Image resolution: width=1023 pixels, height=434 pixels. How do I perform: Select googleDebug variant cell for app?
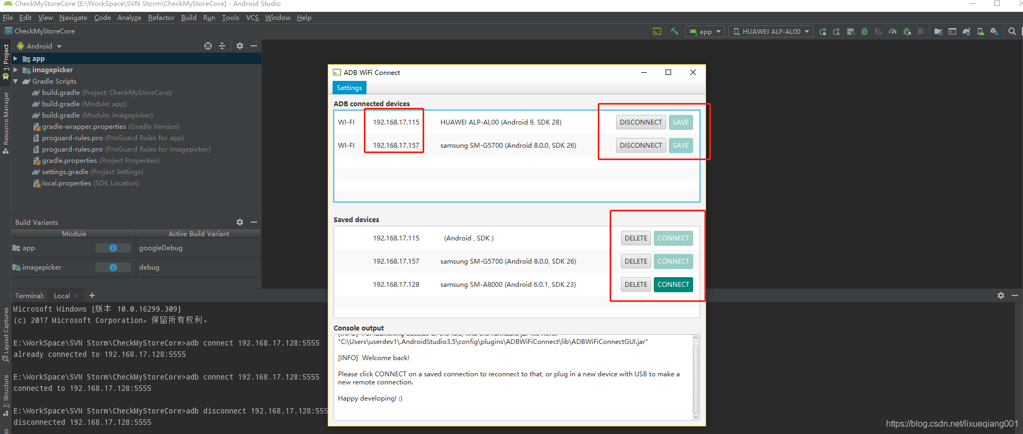click(198, 248)
